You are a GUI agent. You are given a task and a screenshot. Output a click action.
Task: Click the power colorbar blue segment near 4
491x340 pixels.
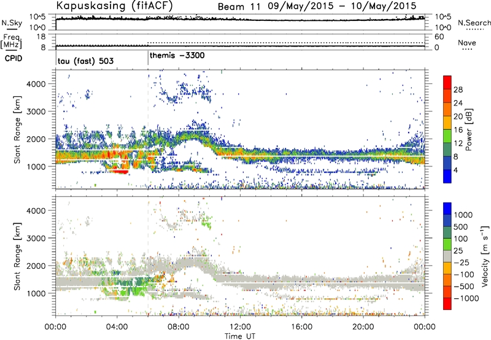[447, 176]
